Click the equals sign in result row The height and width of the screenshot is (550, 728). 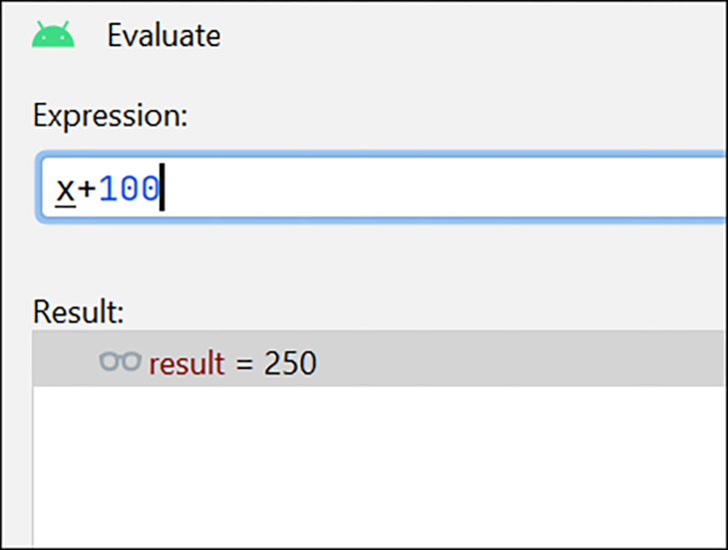(244, 363)
